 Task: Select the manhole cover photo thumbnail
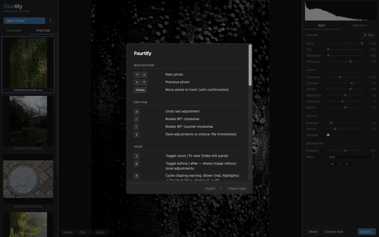pos(28,179)
